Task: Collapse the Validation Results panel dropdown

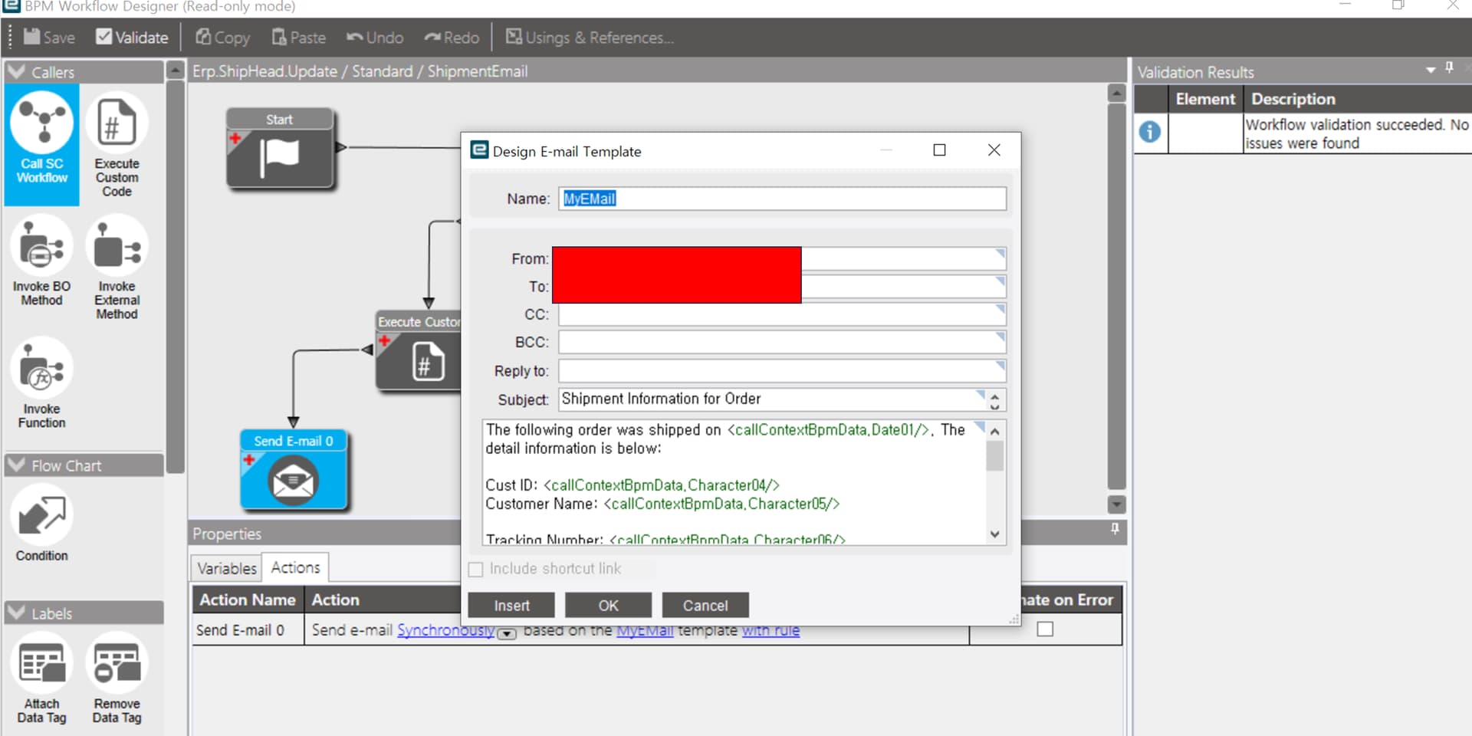Action: (x=1429, y=69)
